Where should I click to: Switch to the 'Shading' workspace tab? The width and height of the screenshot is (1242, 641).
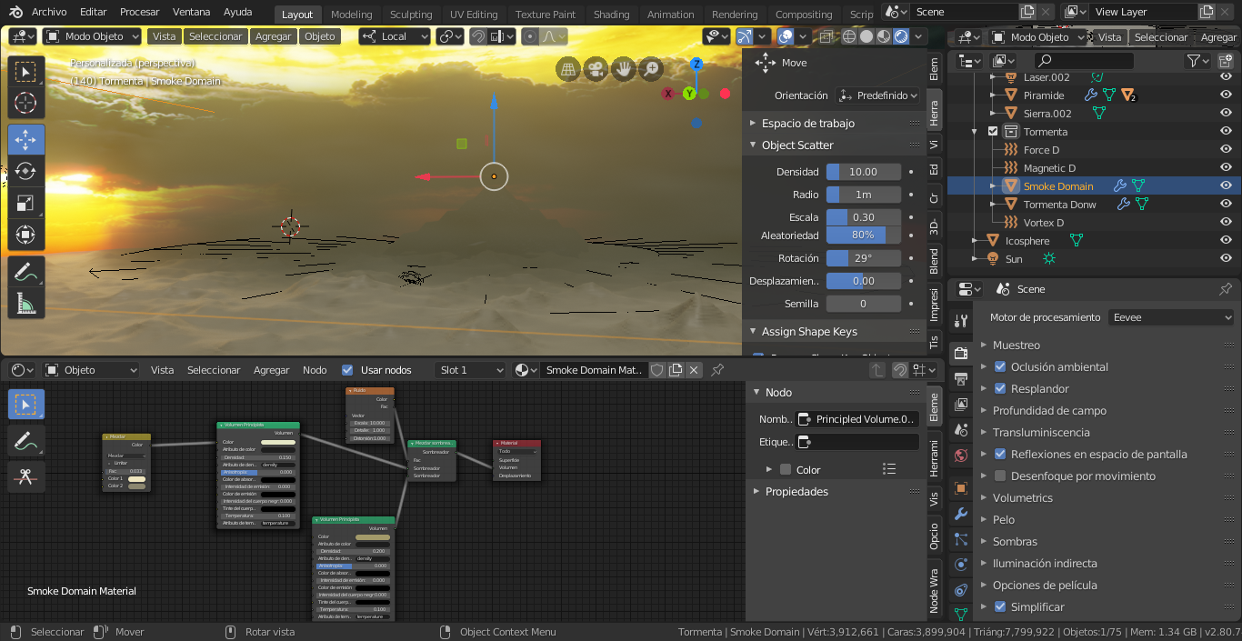coord(611,15)
